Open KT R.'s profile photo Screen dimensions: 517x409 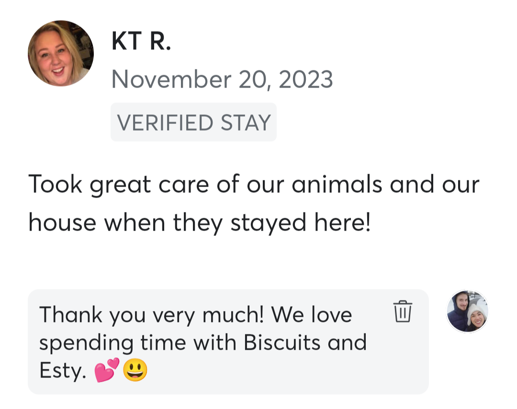(61, 54)
